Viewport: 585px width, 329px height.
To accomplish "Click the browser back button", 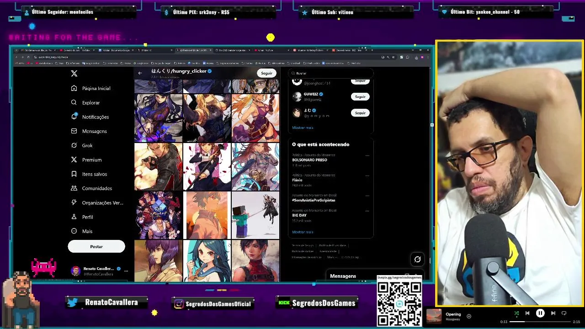I will tap(16, 57).
